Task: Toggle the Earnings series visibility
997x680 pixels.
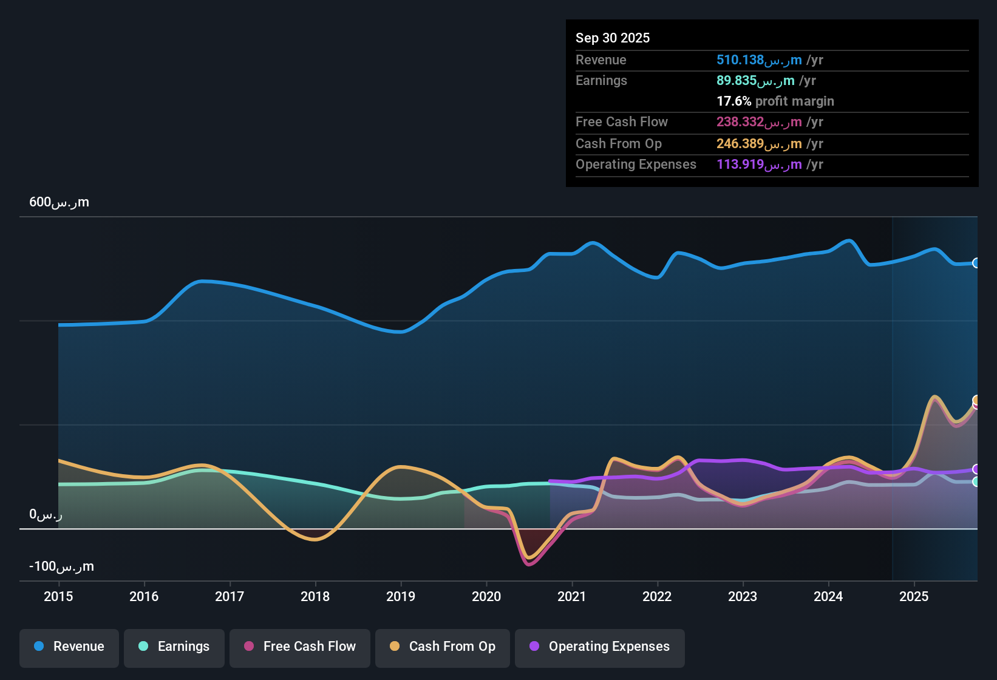Action: pyautogui.click(x=174, y=647)
